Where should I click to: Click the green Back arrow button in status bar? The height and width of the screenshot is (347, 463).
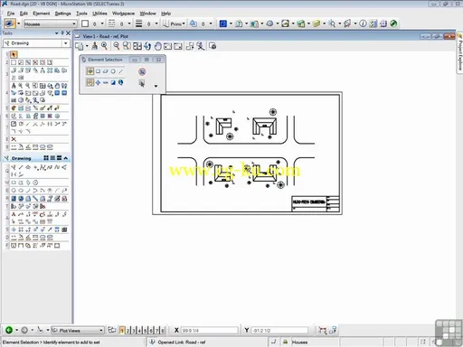(x=9, y=331)
